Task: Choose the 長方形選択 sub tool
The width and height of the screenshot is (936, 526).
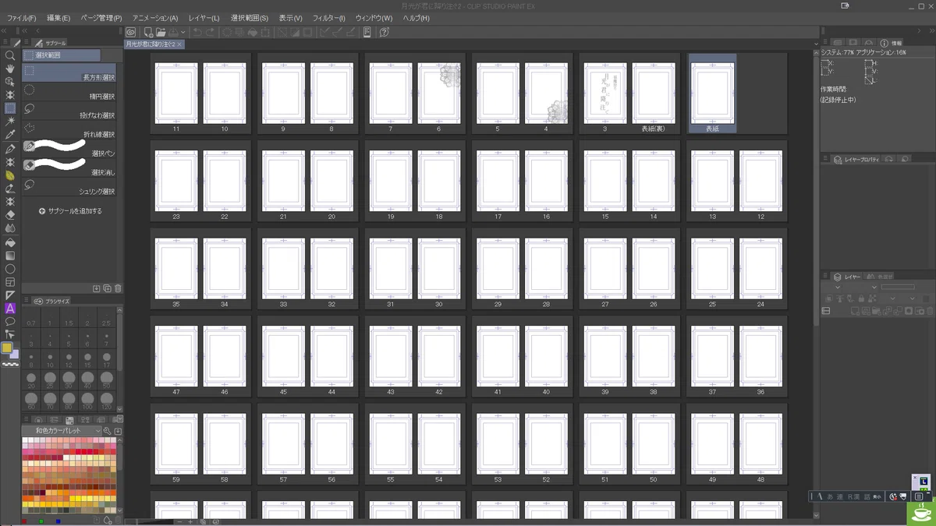Action: coord(69,72)
